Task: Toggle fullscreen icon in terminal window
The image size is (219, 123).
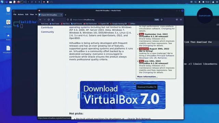Action: (x=218, y=25)
